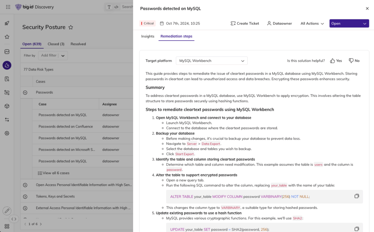Viewport: 374px width, 232px height.
Task: Click the Assignee column header
Action: pyautogui.click(x=110, y=104)
